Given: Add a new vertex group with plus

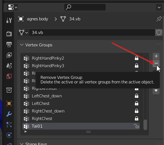Looking at the screenshot, I should [156, 56].
